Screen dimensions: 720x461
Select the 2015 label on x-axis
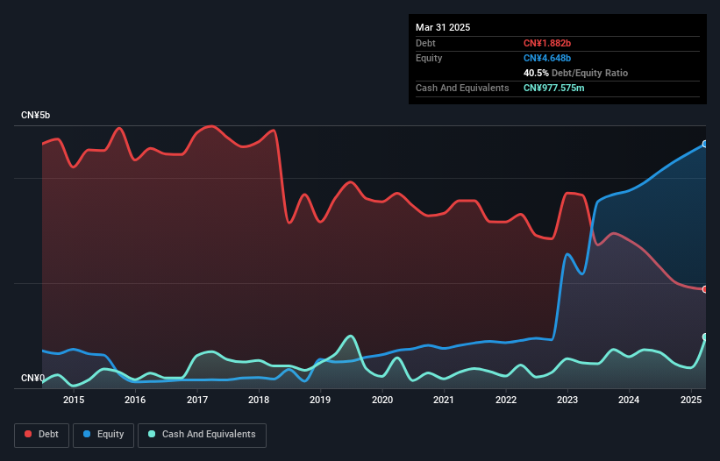(x=74, y=401)
